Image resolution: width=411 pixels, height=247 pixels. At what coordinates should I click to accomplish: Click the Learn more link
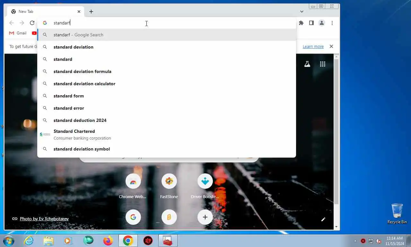313,47
